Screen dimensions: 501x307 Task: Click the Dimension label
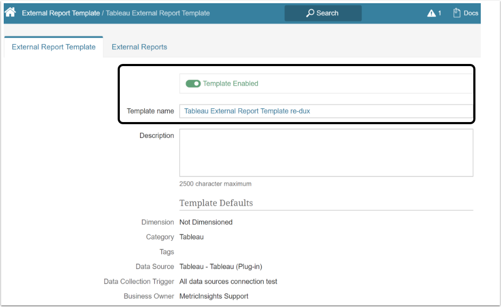click(158, 222)
